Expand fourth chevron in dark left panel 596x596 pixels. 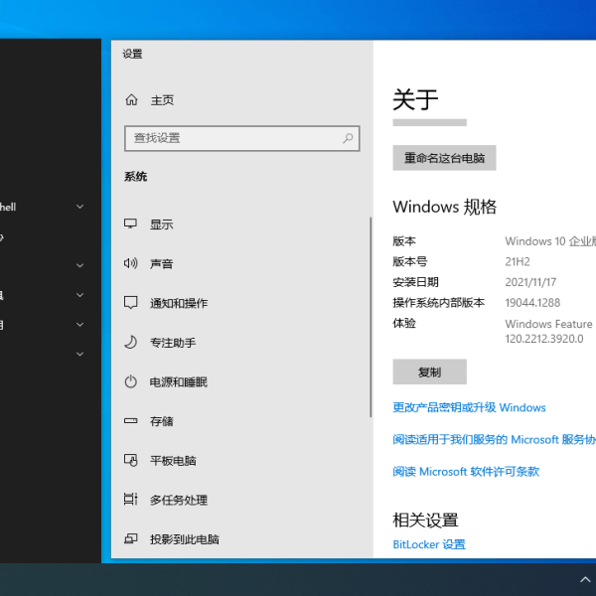(x=79, y=324)
